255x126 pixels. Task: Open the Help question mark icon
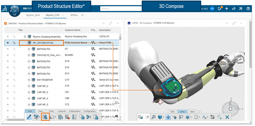pos(248,9)
